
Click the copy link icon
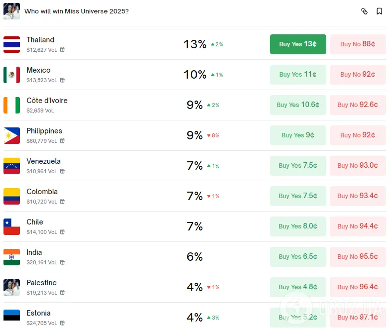pyautogui.click(x=364, y=11)
